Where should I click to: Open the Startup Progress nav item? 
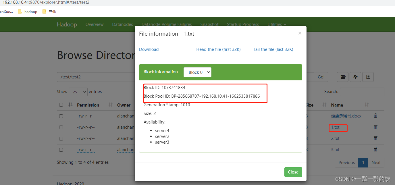[x=243, y=24]
